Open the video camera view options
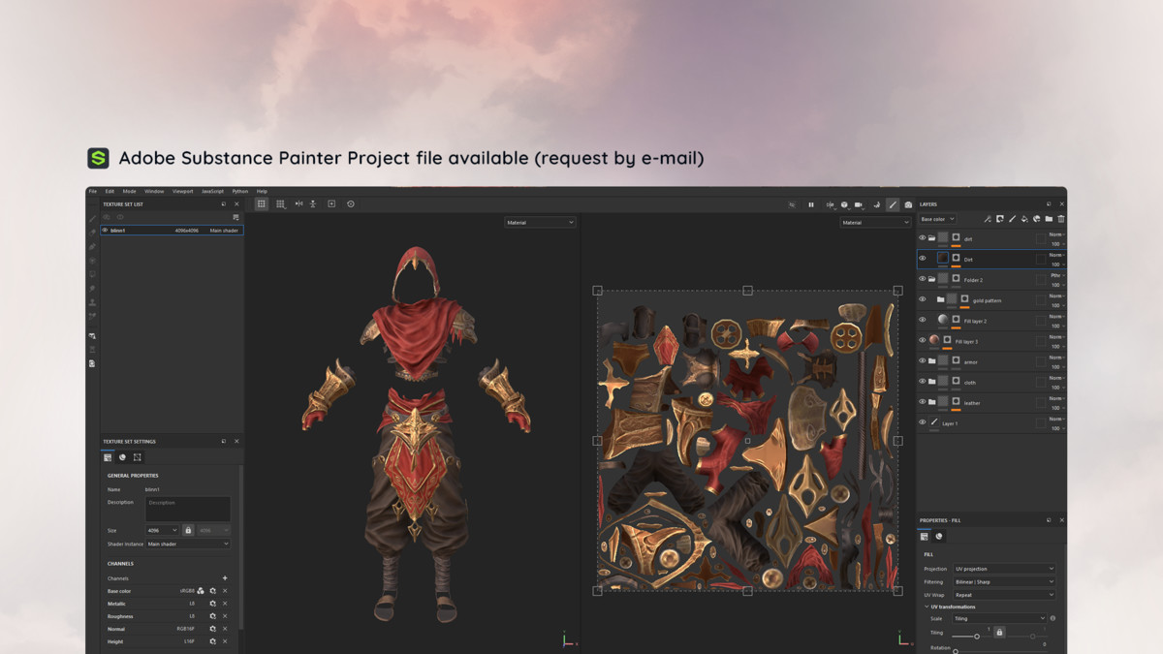 859,204
